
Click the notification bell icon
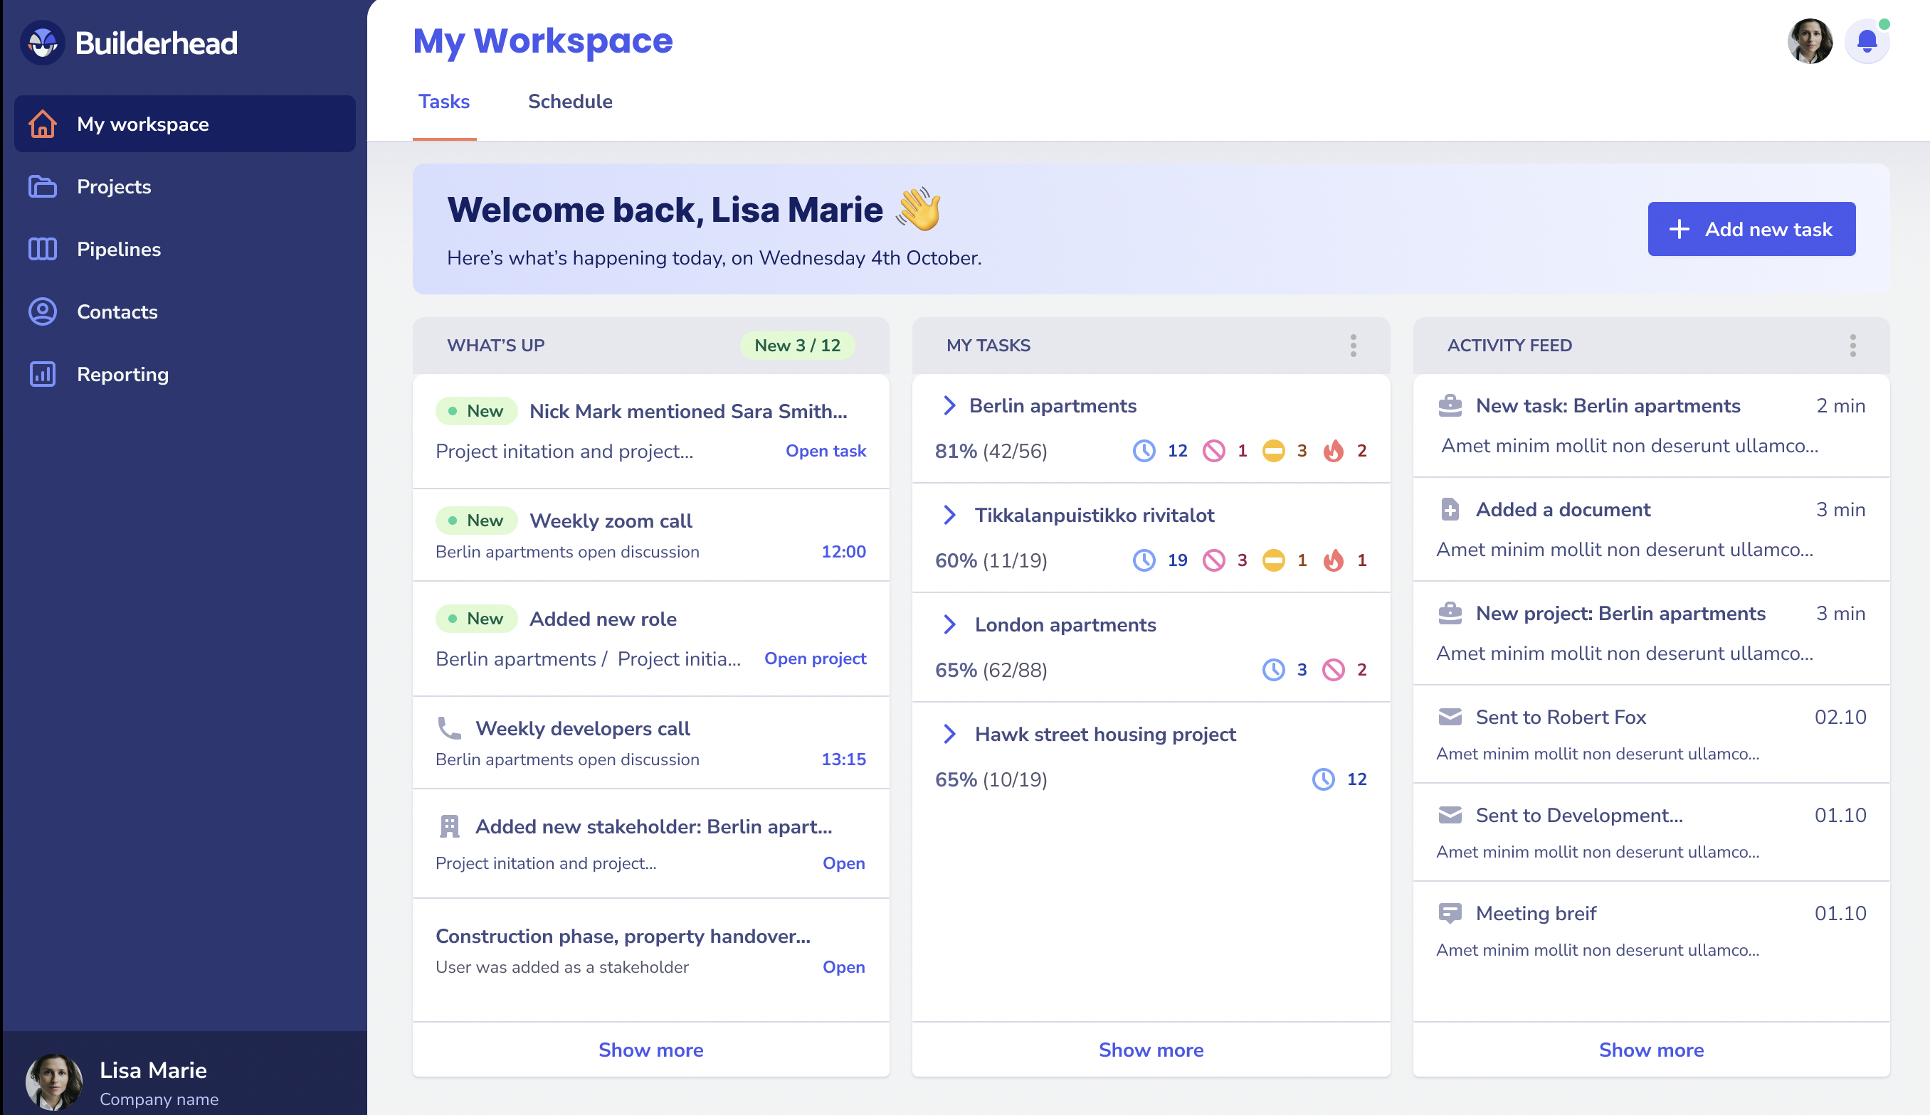(x=1867, y=41)
